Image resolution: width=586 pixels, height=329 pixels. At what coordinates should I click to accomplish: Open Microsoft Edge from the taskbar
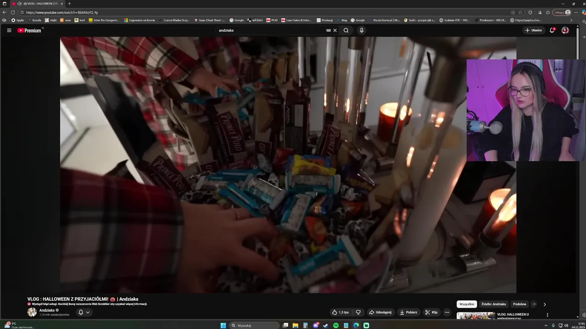click(356, 325)
